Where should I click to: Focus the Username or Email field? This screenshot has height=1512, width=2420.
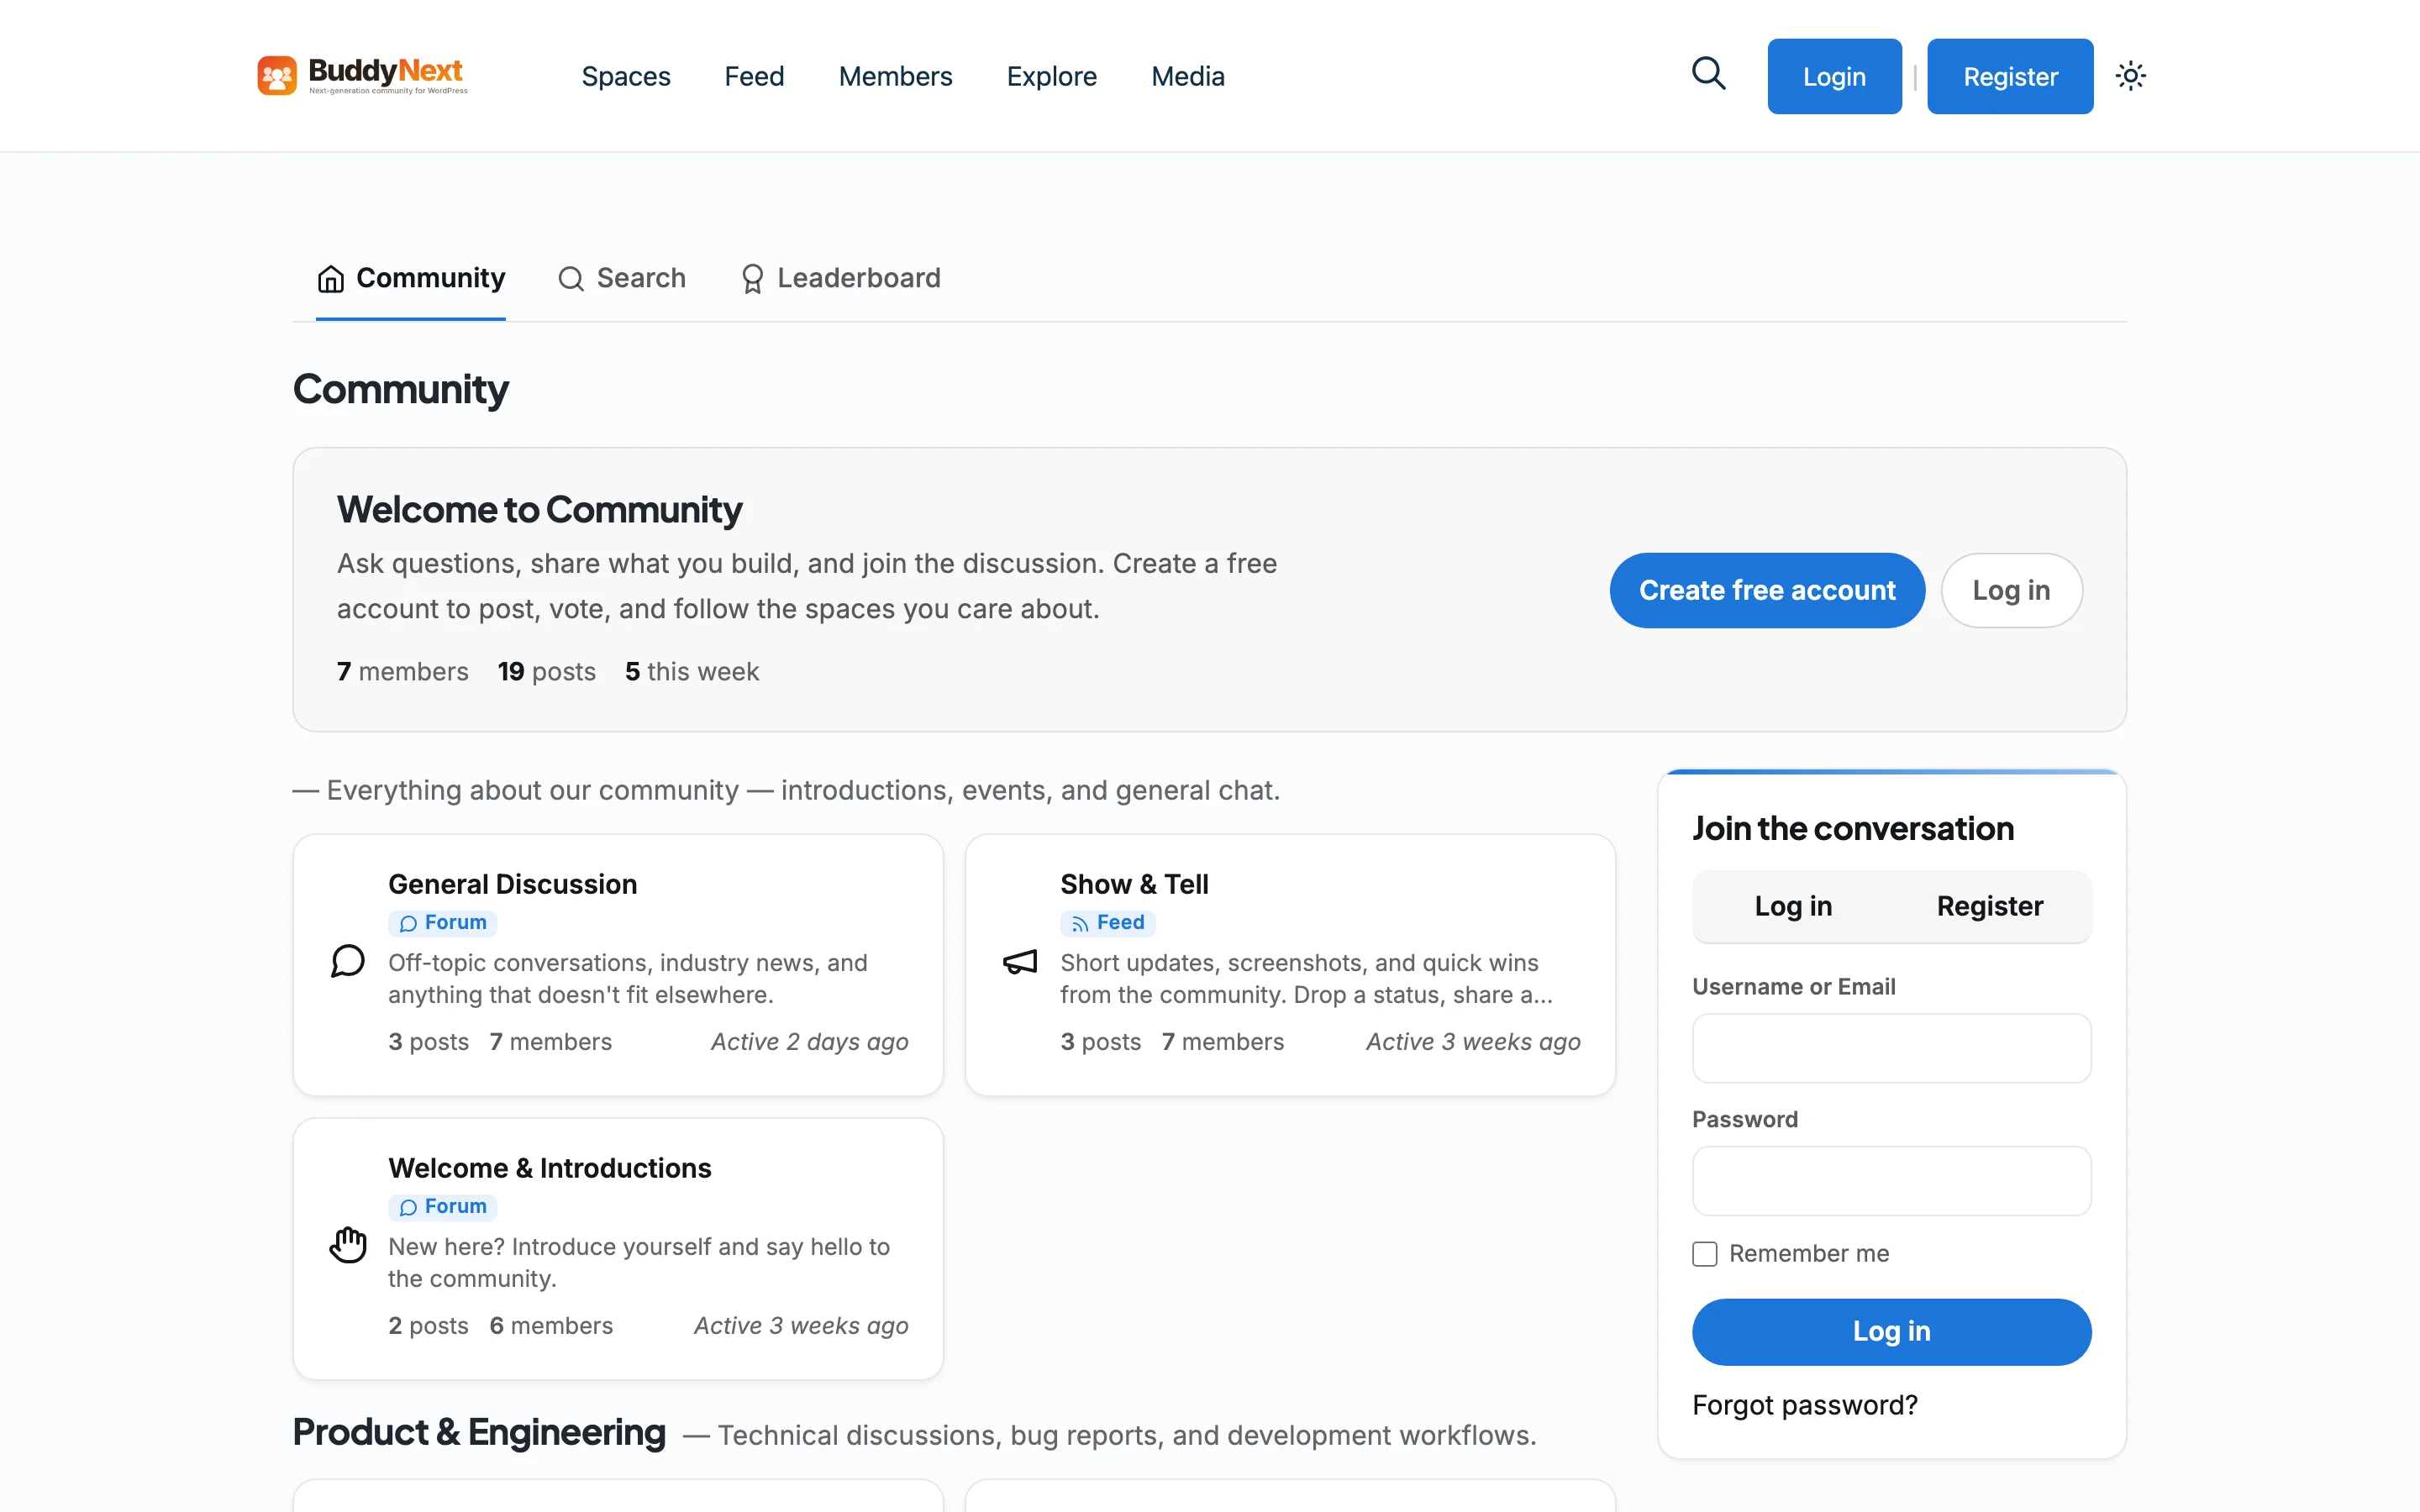(1891, 1048)
